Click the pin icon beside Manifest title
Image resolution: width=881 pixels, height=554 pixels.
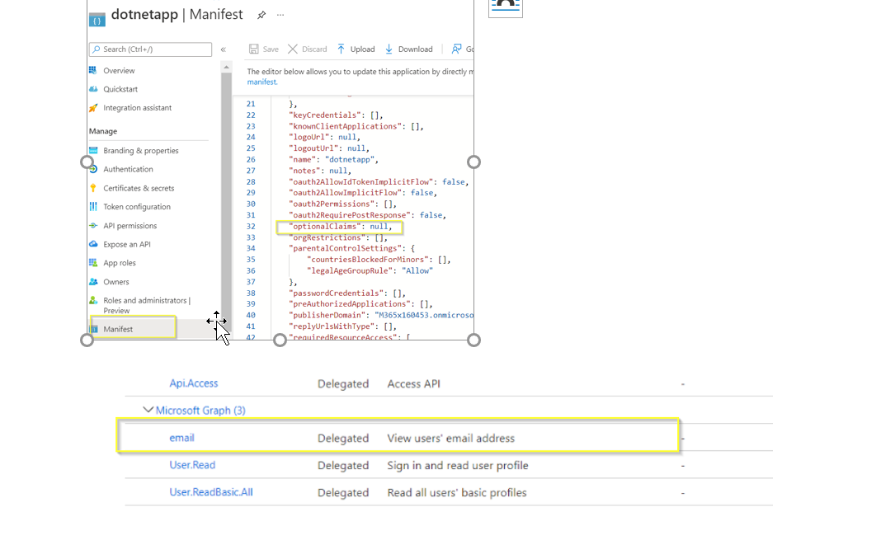pyautogui.click(x=261, y=15)
